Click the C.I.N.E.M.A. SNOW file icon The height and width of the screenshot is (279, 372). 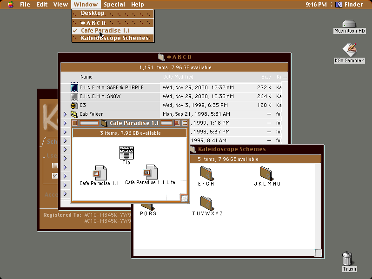click(74, 96)
